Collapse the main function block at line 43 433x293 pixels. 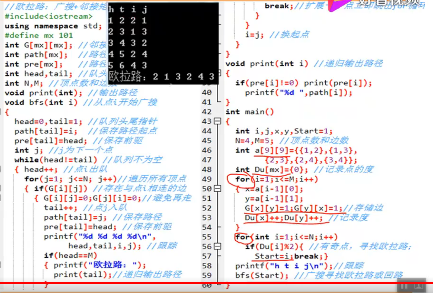click(x=217, y=121)
